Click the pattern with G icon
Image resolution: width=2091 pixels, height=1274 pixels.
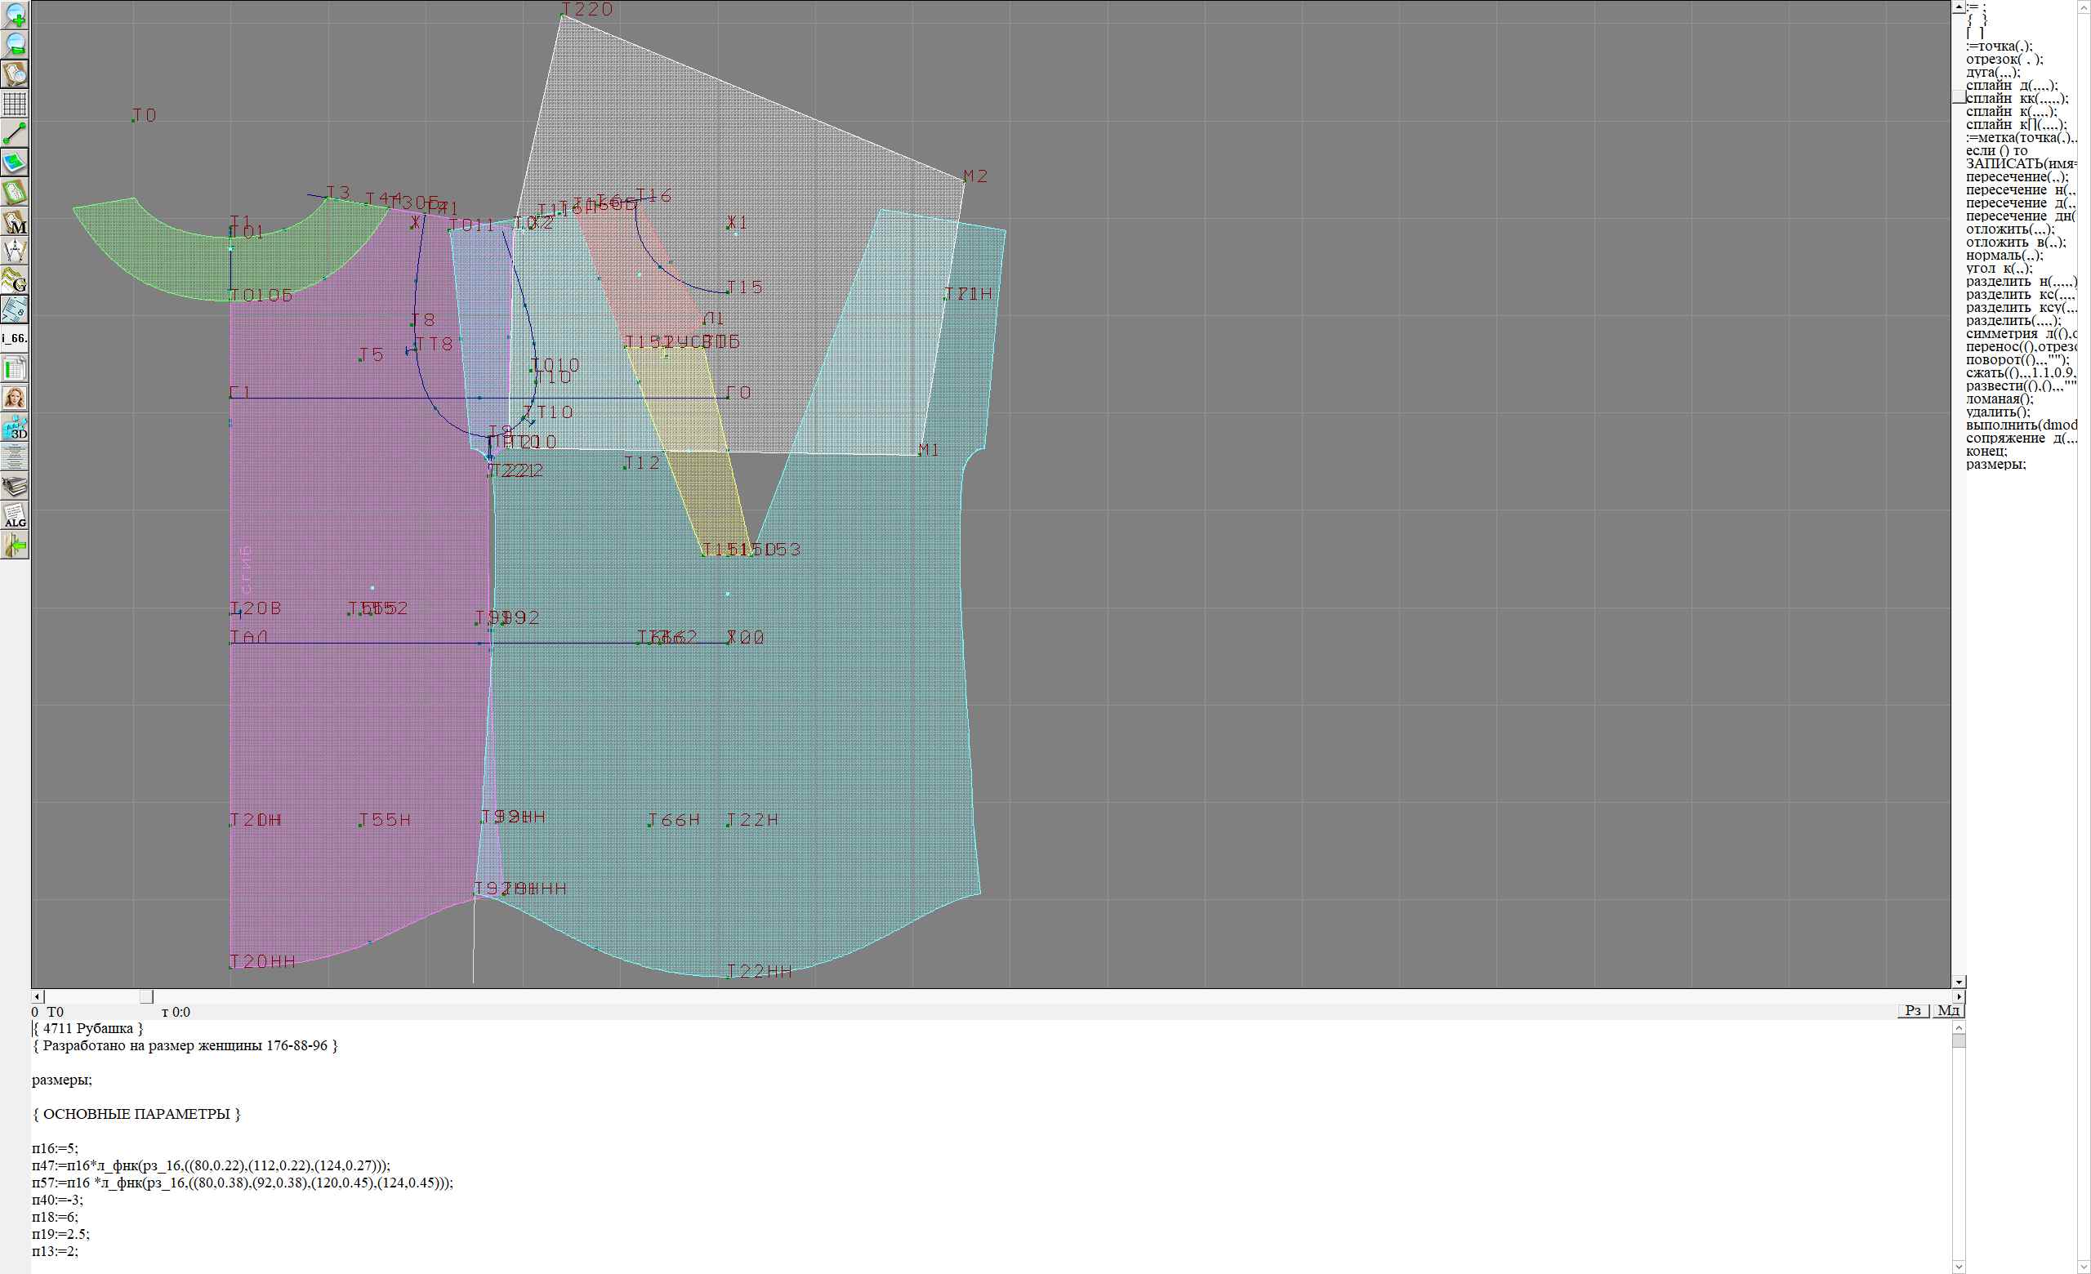pos(16,280)
